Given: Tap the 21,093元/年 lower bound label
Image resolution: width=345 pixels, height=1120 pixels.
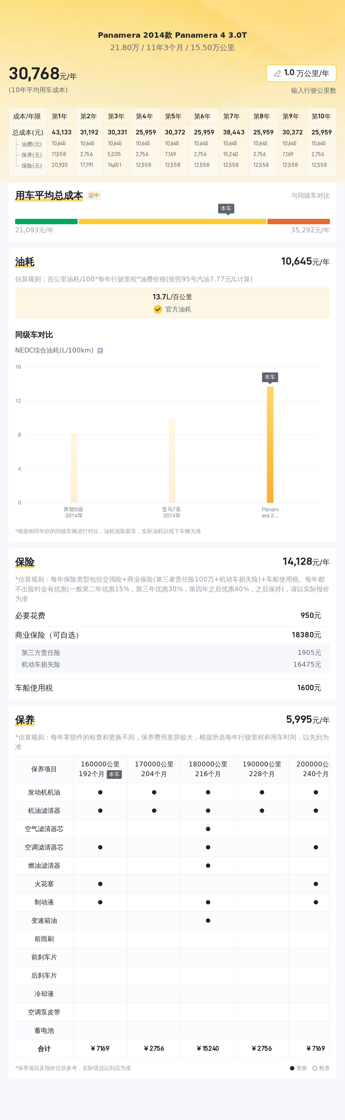Looking at the screenshot, I should coord(34,230).
